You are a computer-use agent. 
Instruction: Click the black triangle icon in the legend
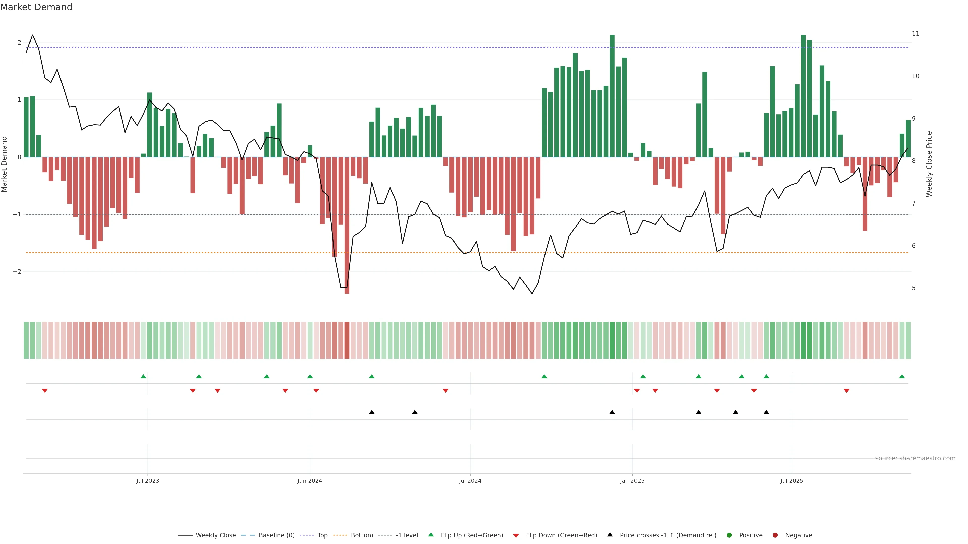[x=610, y=535]
